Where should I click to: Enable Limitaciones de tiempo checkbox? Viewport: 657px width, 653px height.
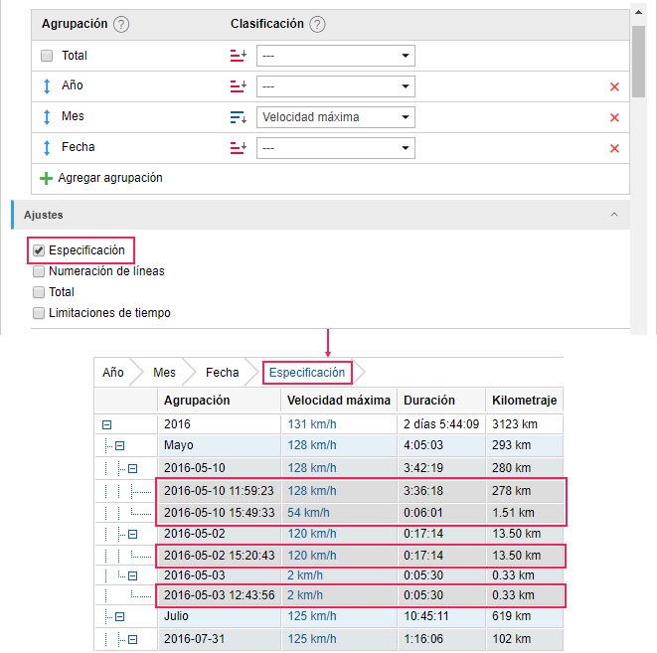tap(39, 313)
